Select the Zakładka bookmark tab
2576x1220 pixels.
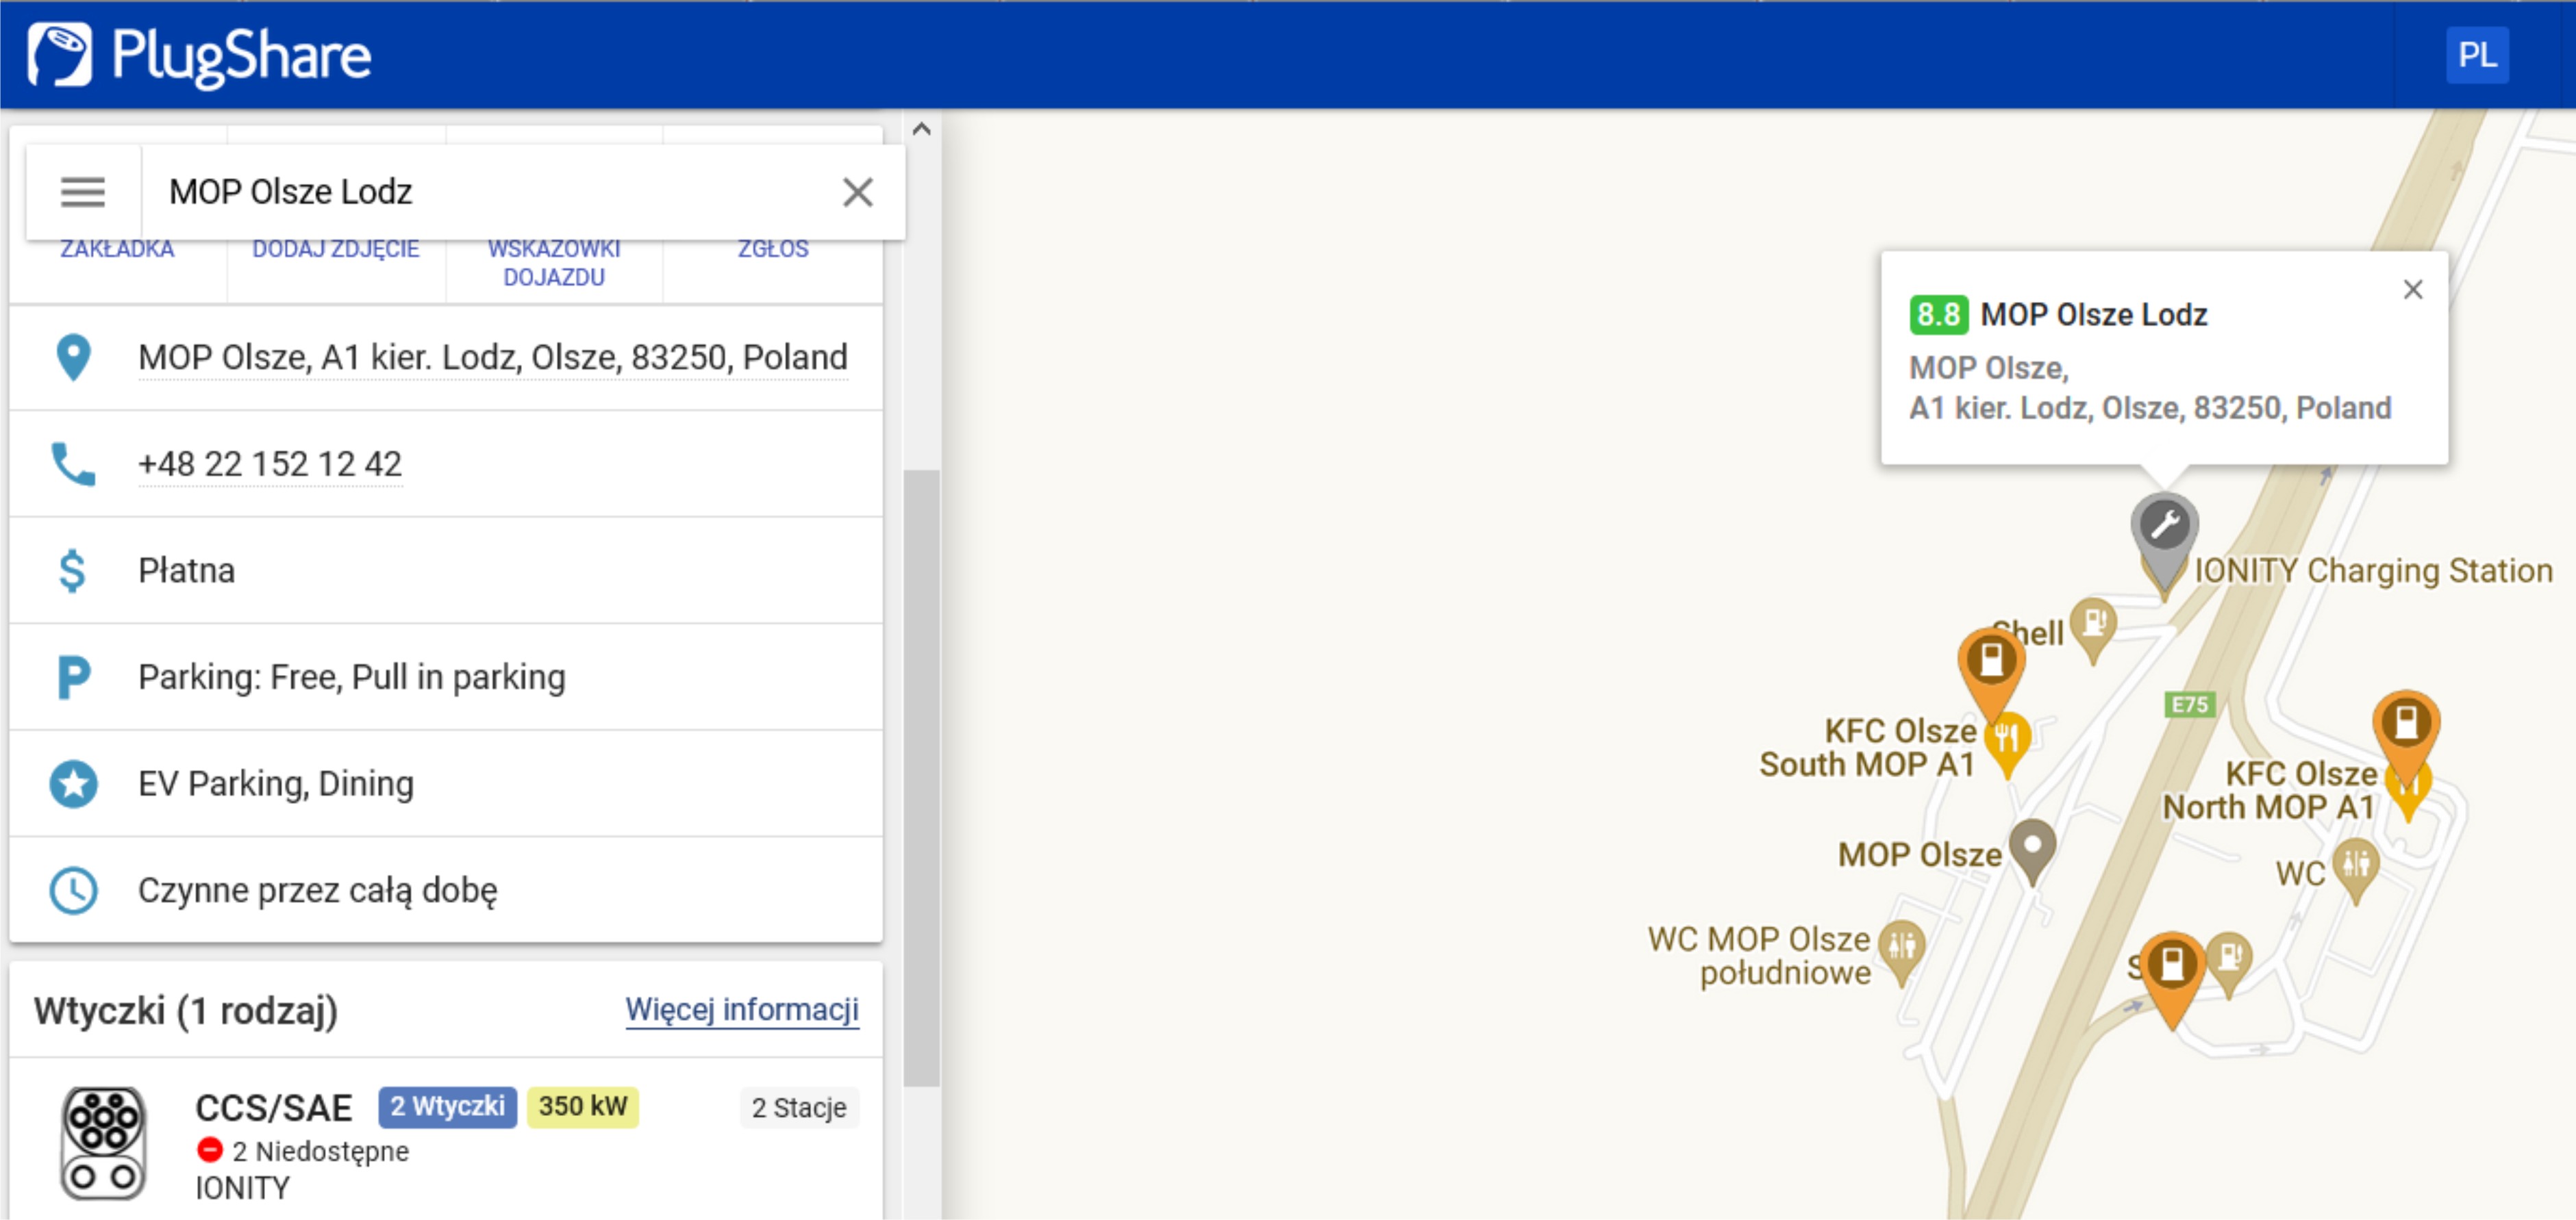pos(117,249)
